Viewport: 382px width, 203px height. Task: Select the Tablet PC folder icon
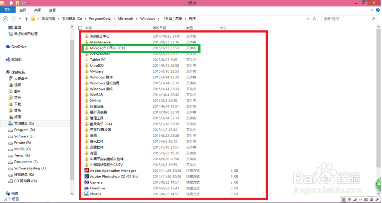click(x=86, y=59)
